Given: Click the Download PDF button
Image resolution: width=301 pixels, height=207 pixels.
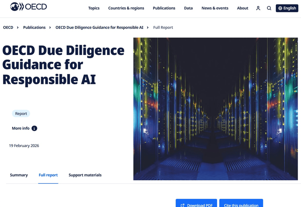Looking at the screenshot, I should click(x=196, y=203).
